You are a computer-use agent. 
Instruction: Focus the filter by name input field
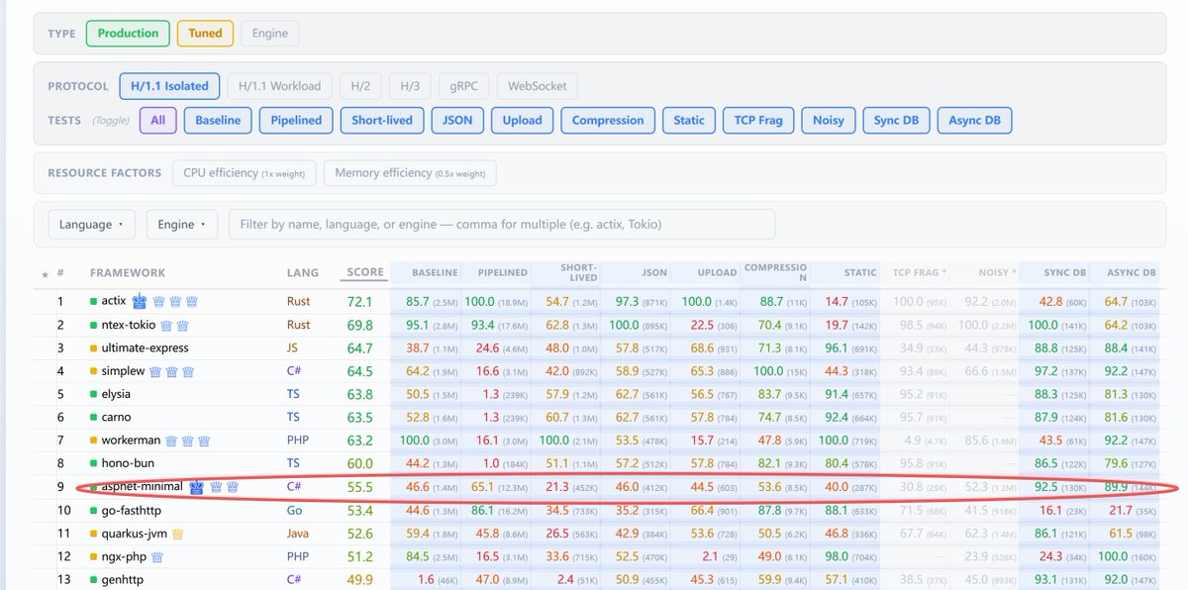coord(502,224)
